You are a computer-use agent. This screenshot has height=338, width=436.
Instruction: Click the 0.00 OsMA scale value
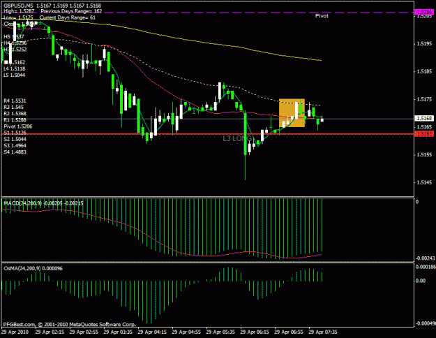pos(421,281)
